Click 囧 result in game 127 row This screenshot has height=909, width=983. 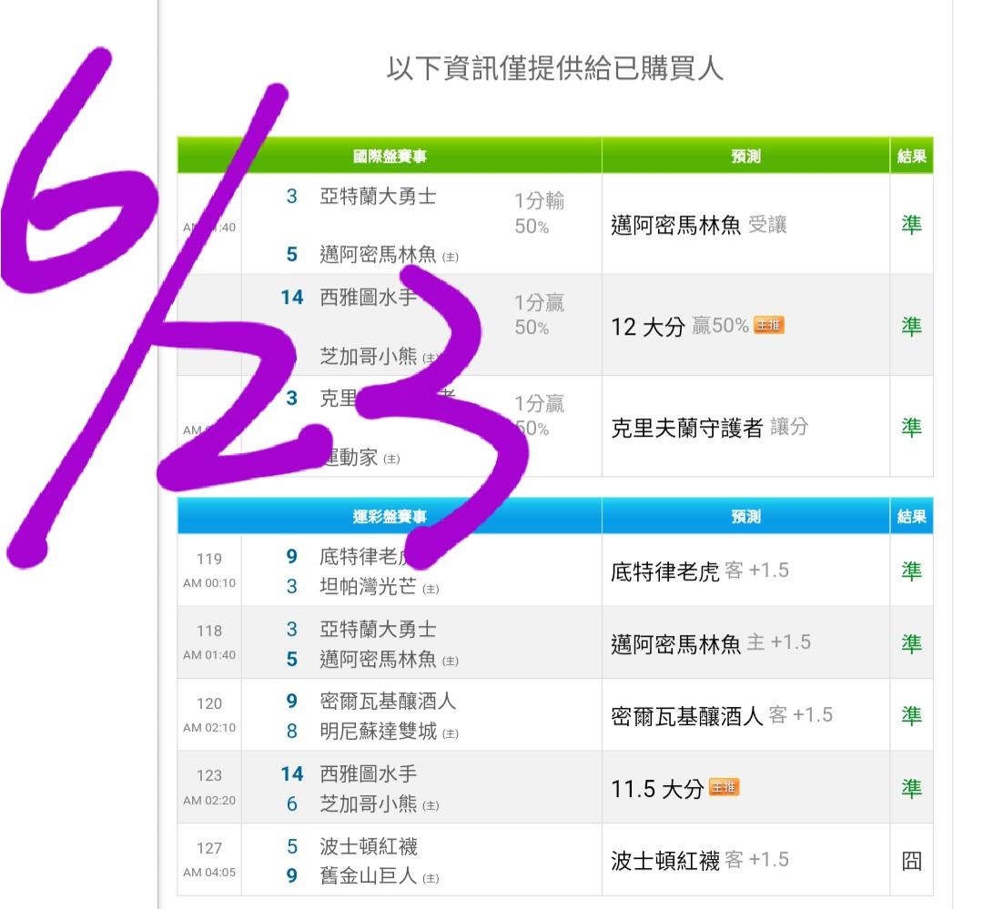[x=911, y=861]
